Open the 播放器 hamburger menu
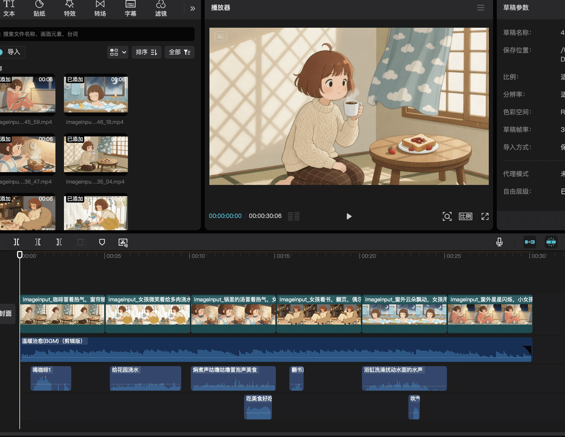 pos(481,8)
